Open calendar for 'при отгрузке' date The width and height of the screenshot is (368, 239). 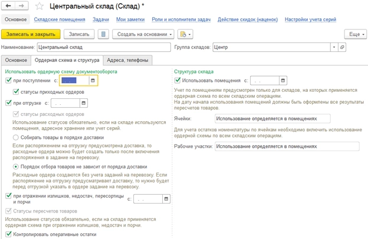(84, 103)
